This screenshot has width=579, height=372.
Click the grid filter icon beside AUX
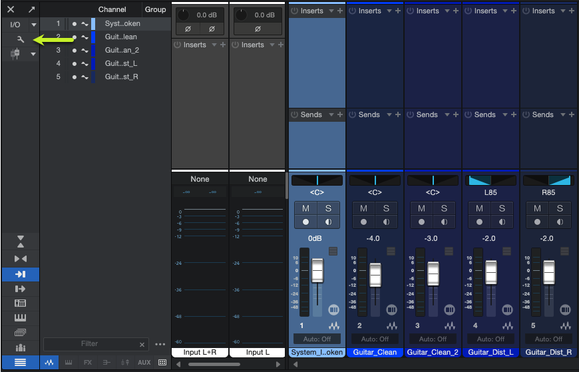(x=162, y=363)
